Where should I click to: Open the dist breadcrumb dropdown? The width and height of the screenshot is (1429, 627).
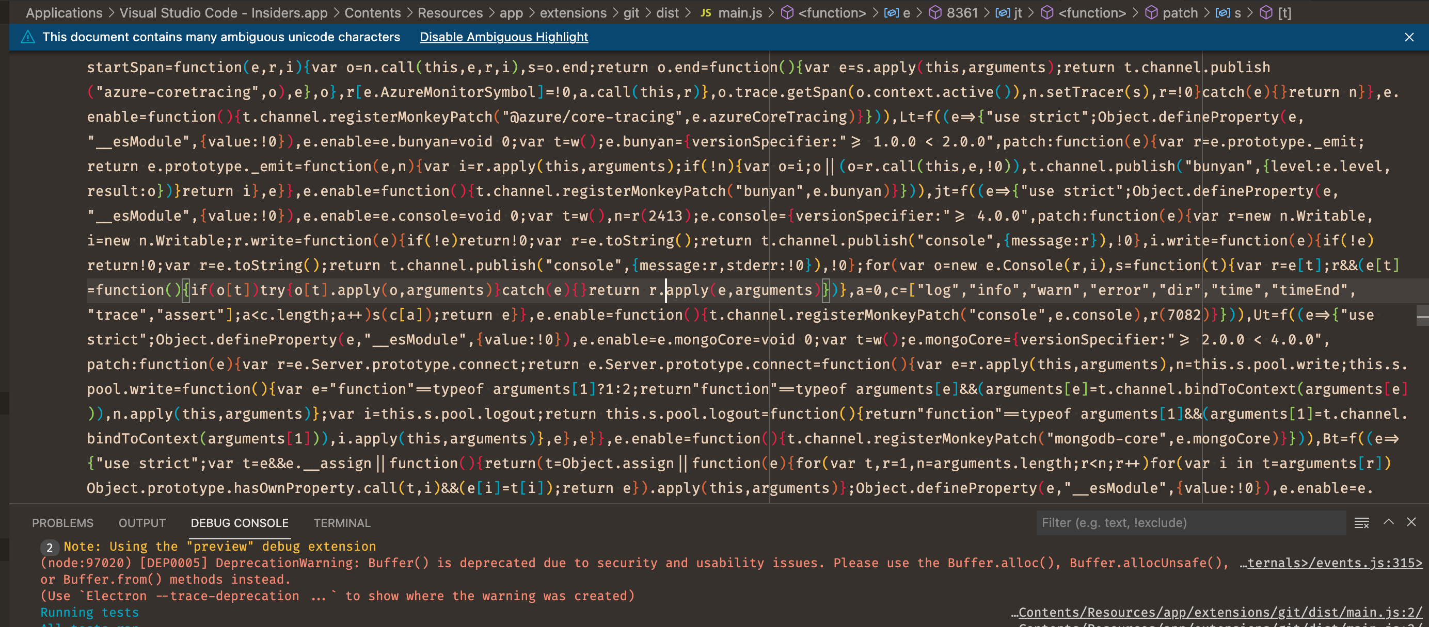[x=669, y=12]
